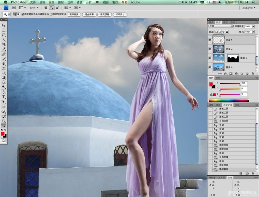The height and width of the screenshot is (197, 259).
Task: Select the Rectangular Marquee tool
Action: (3, 30)
